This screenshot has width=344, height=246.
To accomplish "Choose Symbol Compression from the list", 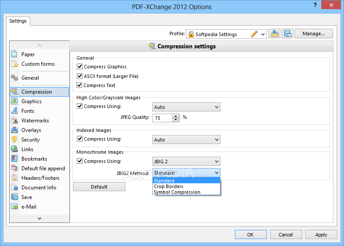I will tap(186, 192).
